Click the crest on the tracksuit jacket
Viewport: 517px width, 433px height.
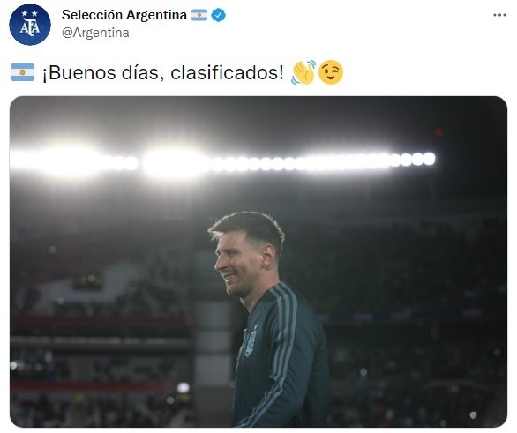point(251,343)
